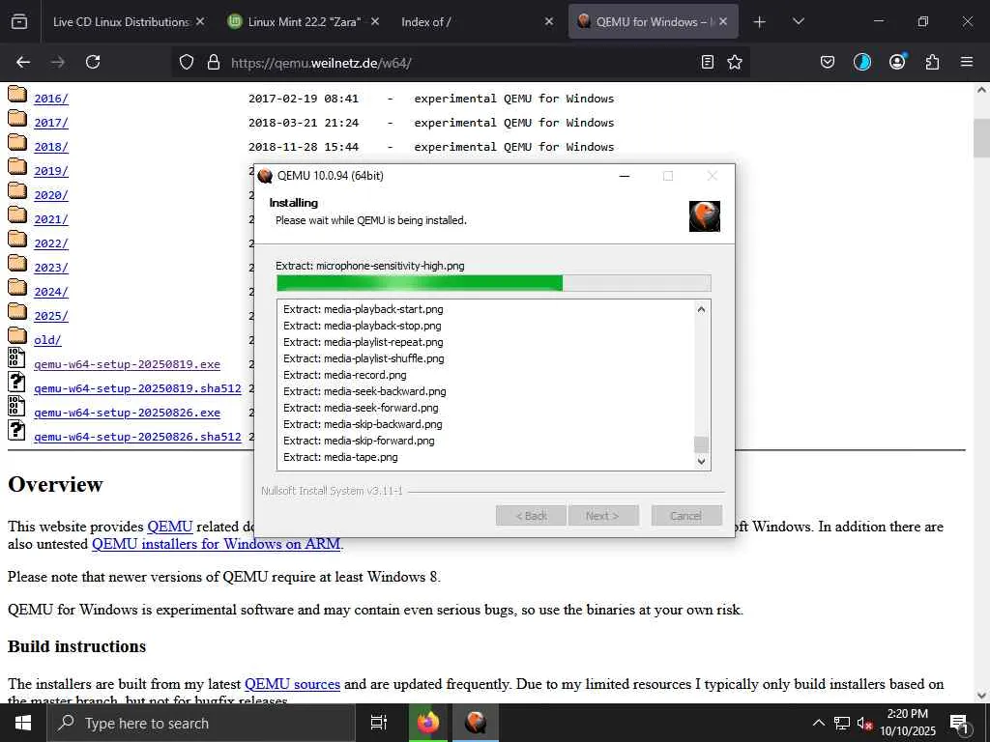Open the Windows Start menu
The image size is (990, 742).
(x=23, y=723)
